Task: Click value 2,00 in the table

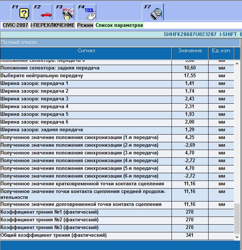Action: (189, 122)
